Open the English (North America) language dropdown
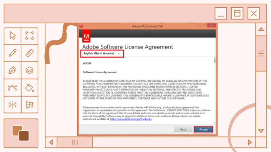The width and height of the screenshot is (271, 152). [x=102, y=54]
